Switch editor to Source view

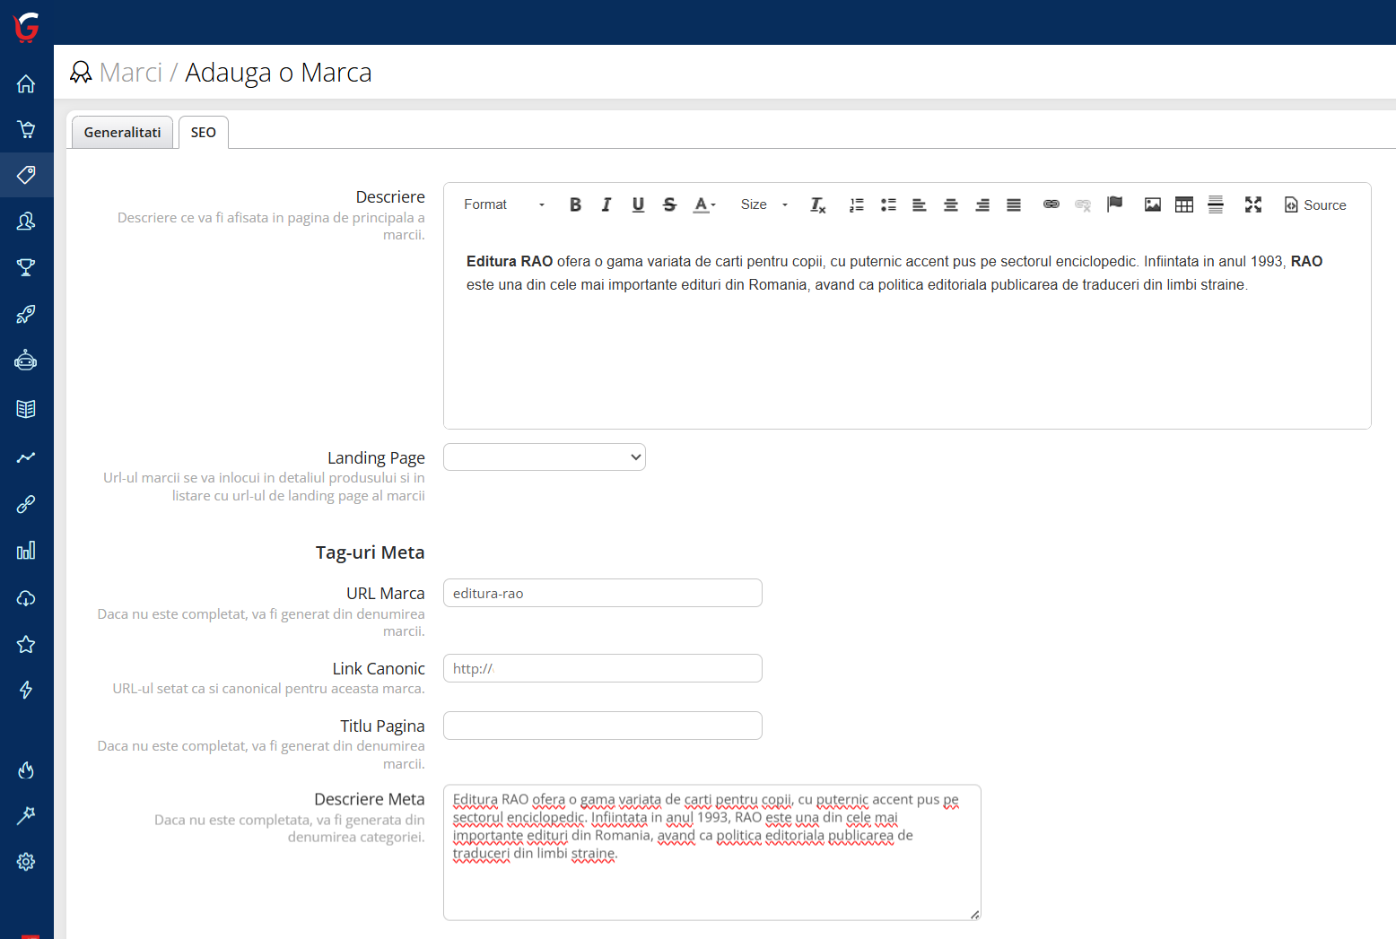[x=1315, y=204]
